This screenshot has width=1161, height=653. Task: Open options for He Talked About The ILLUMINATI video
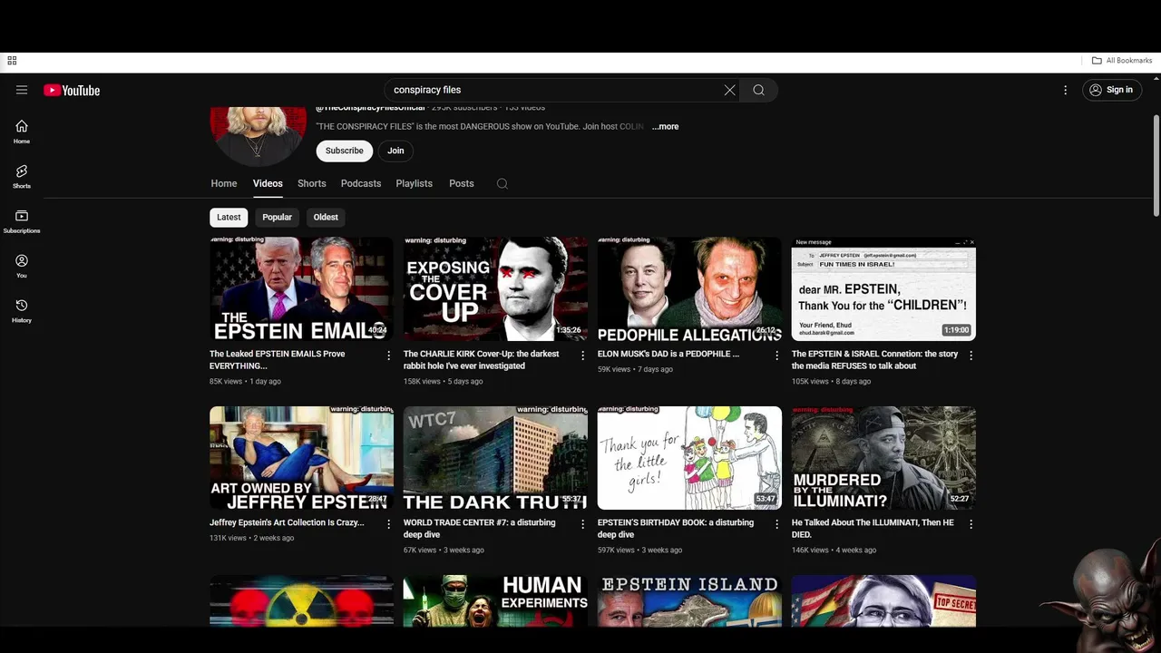(x=971, y=524)
